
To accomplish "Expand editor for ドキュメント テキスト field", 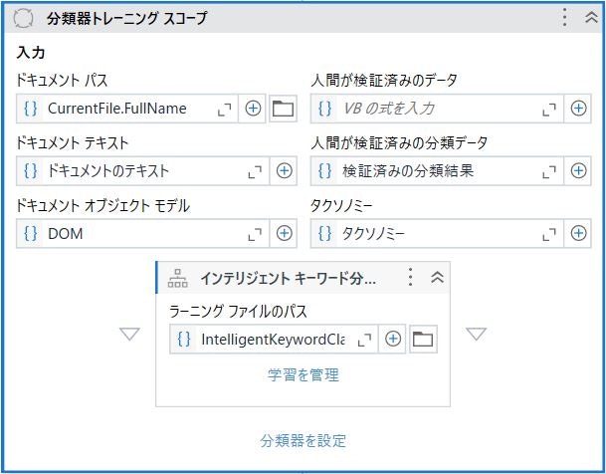I will (x=255, y=171).
